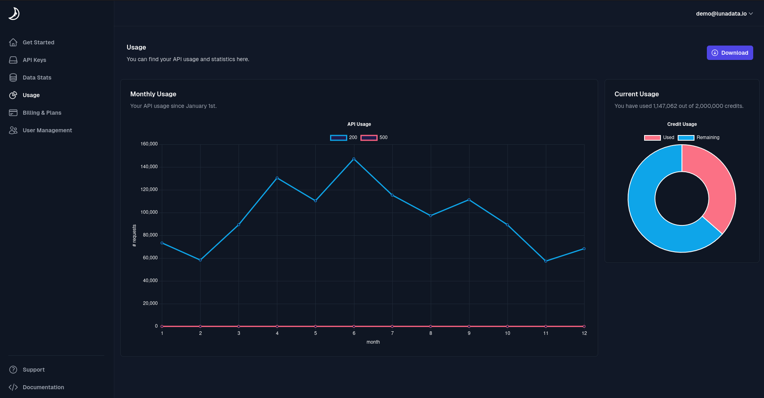The width and height of the screenshot is (764, 398).
Task: Click the Usage pie chart icon
Action: pyautogui.click(x=13, y=95)
